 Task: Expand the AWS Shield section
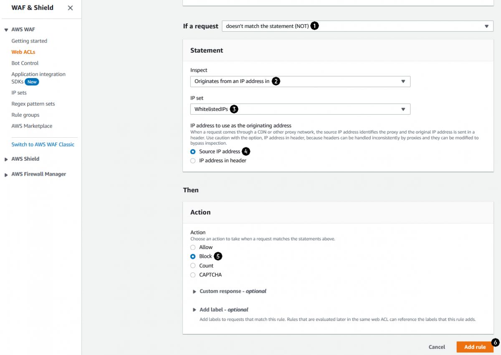pos(6,159)
